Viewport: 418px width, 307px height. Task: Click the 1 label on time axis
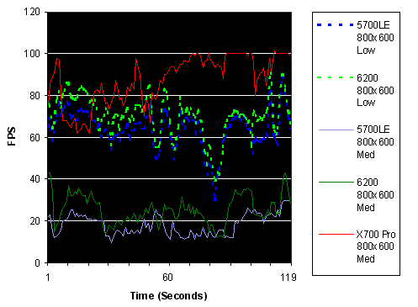click(x=48, y=278)
